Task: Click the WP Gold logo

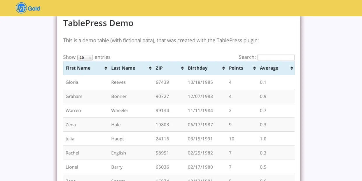Action: point(28,8)
